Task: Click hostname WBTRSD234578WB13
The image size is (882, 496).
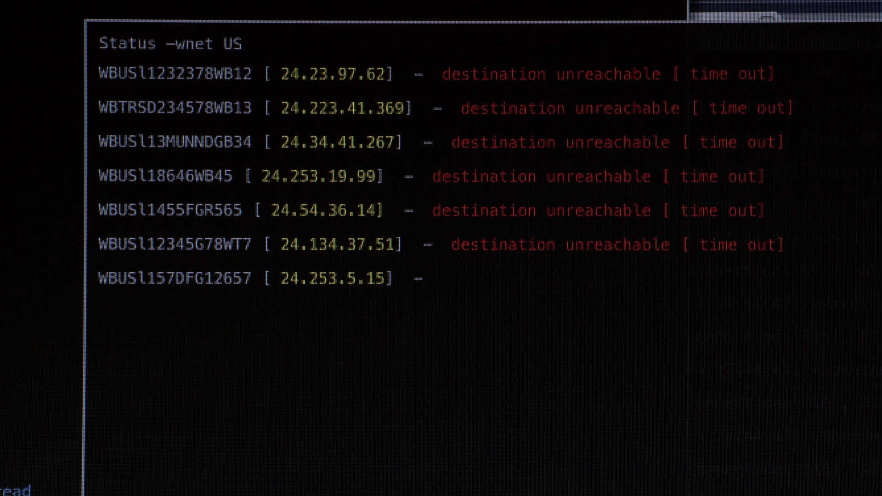Action: coord(175,108)
